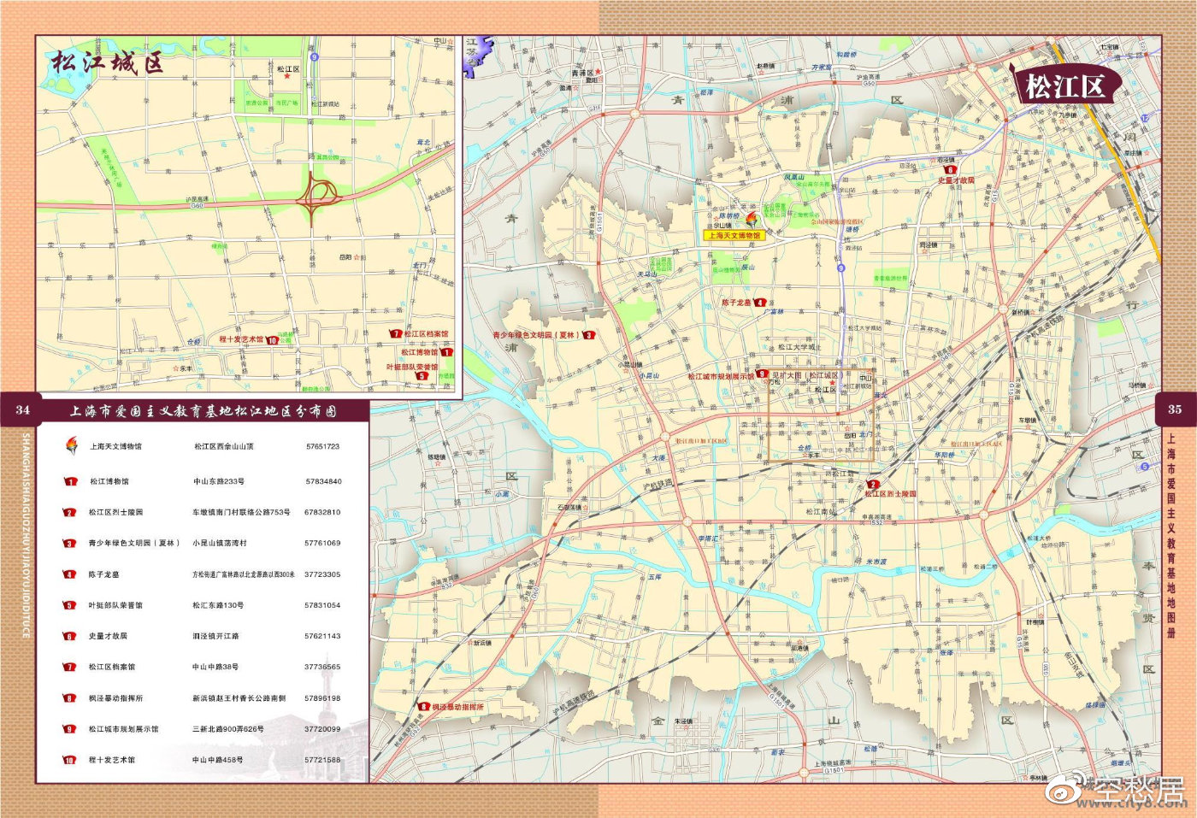Click the 枫泾暴动指挥所 label on the map
1197x818 pixels.
click(458, 708)
